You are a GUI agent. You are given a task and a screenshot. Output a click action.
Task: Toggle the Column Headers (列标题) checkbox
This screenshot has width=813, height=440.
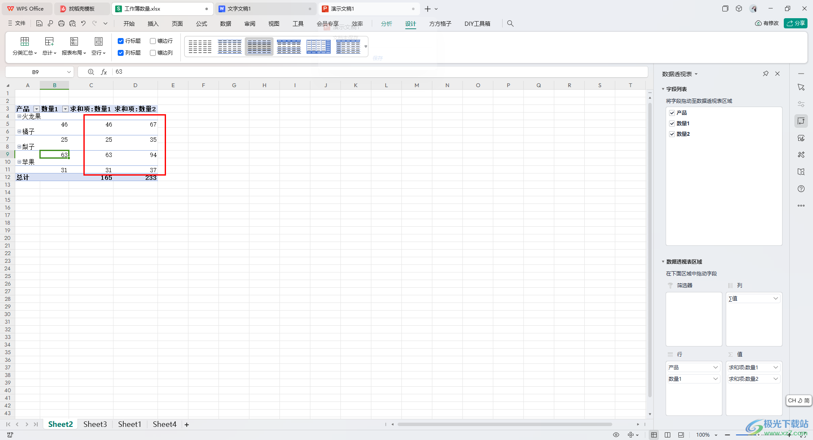click(x=121, y=53)
